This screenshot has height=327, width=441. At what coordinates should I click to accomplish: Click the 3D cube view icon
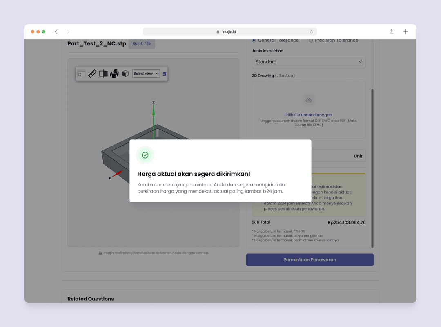[x=125, y=74]
